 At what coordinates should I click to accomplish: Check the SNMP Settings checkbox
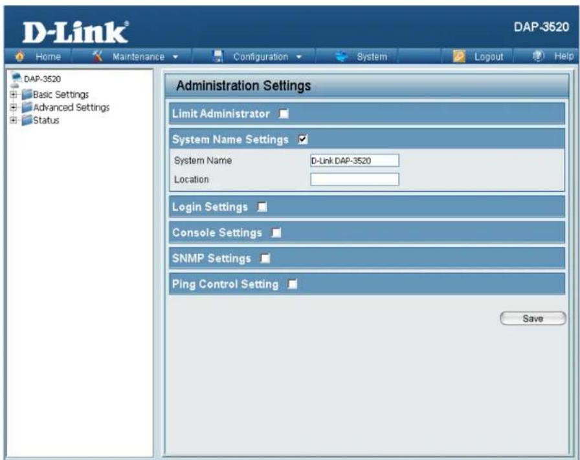tap(265, 258)
